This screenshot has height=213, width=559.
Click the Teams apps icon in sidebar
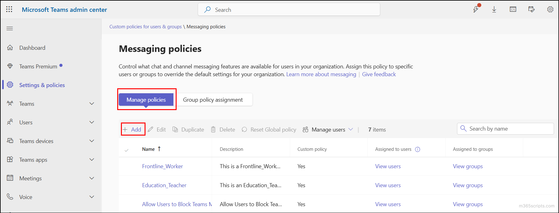tap(10, 160)
